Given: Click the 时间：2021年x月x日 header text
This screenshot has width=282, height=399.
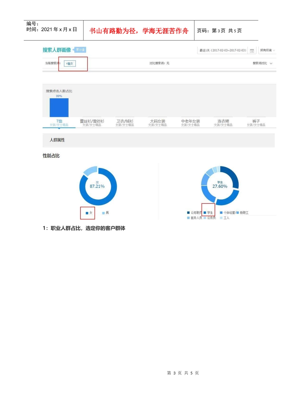Looking at the screenshot, I should point(52,29).
